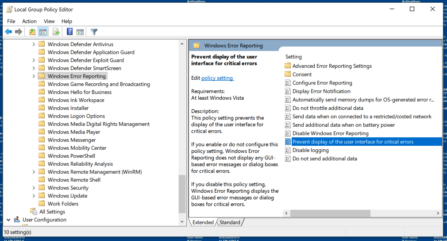
Task: Select Automatically send memory dumps setting
Action: pyautogui.click(x=363, y=100)
